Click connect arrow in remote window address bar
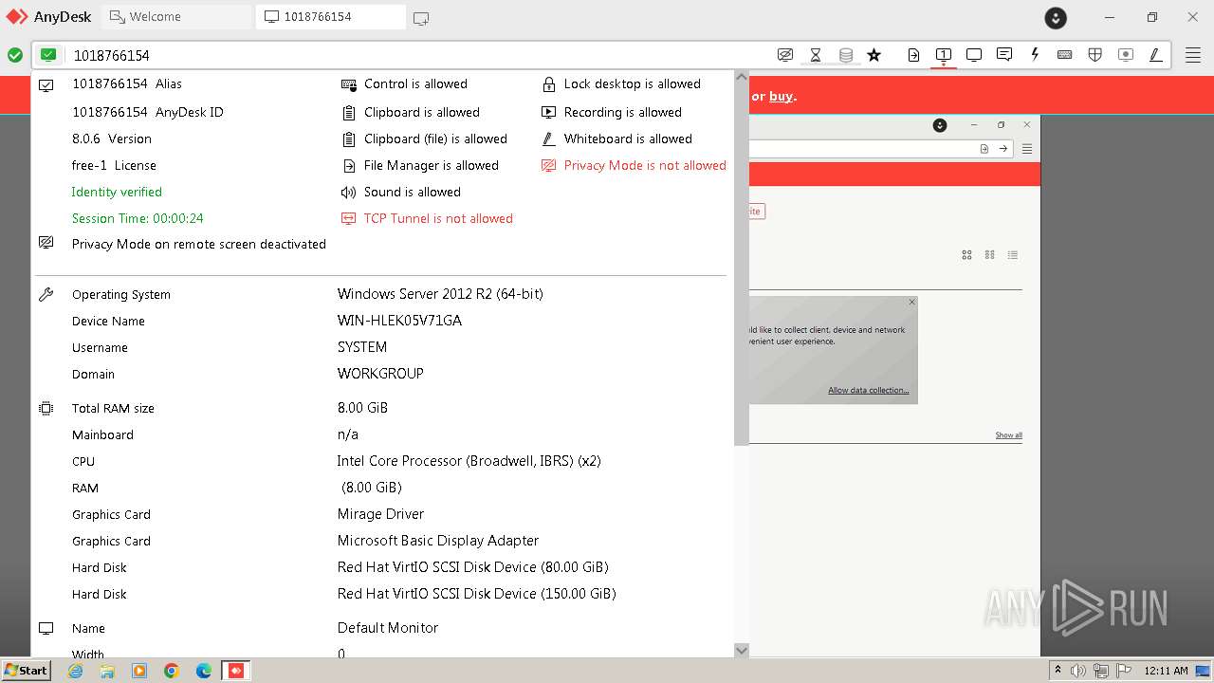The image size is (1214, 683). 1002,149
